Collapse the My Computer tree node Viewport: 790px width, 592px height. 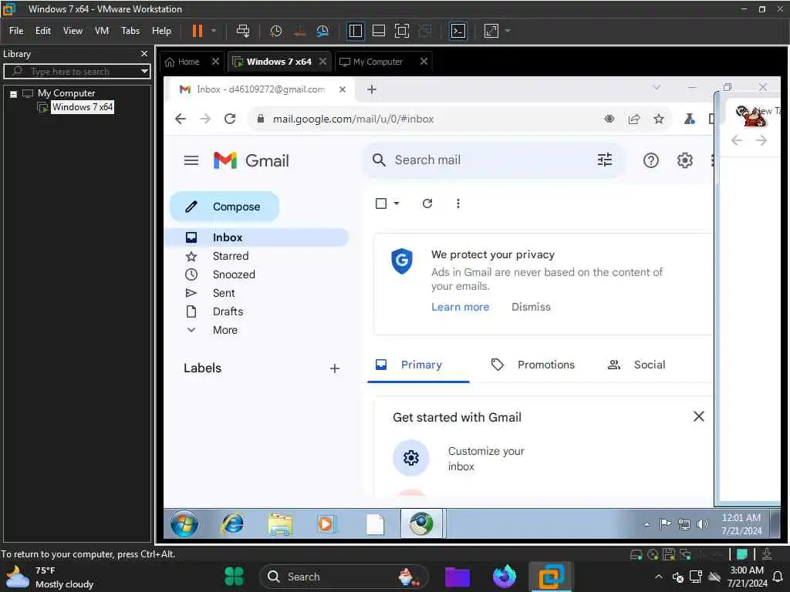point(14,93)
